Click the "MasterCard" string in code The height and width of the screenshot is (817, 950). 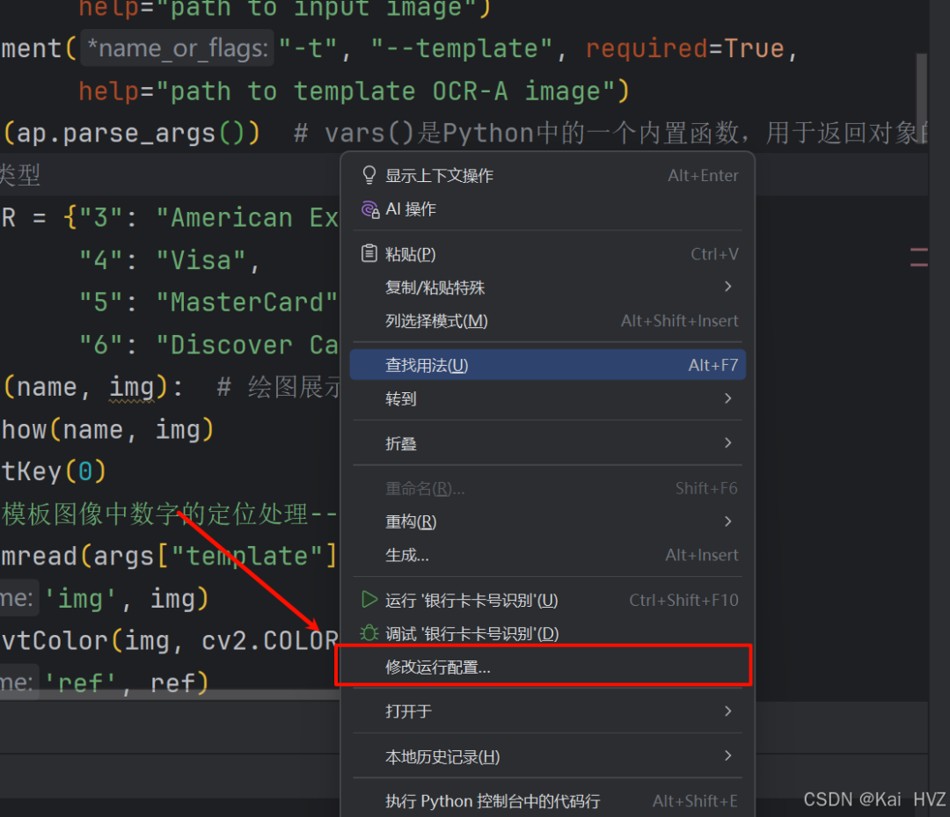(x=246, y=303)
